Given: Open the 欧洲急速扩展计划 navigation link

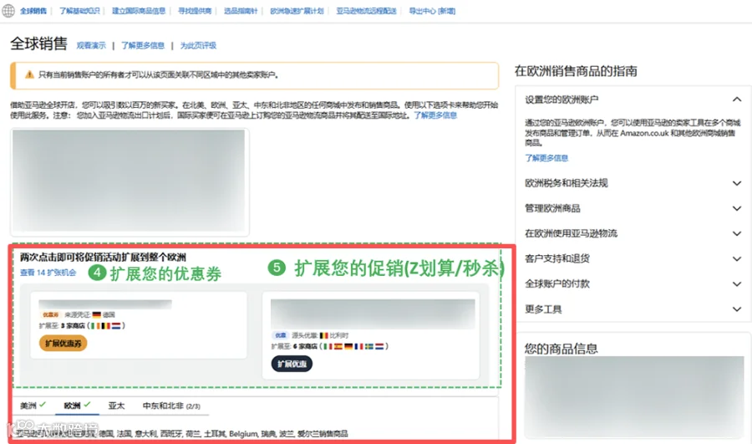Looking at the screenshot, I should click(x=297, y=11).
